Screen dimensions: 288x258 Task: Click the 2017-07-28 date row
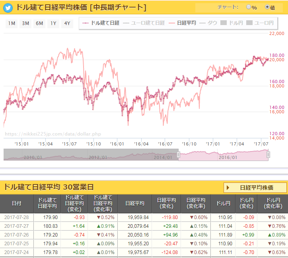pos(17,217)
